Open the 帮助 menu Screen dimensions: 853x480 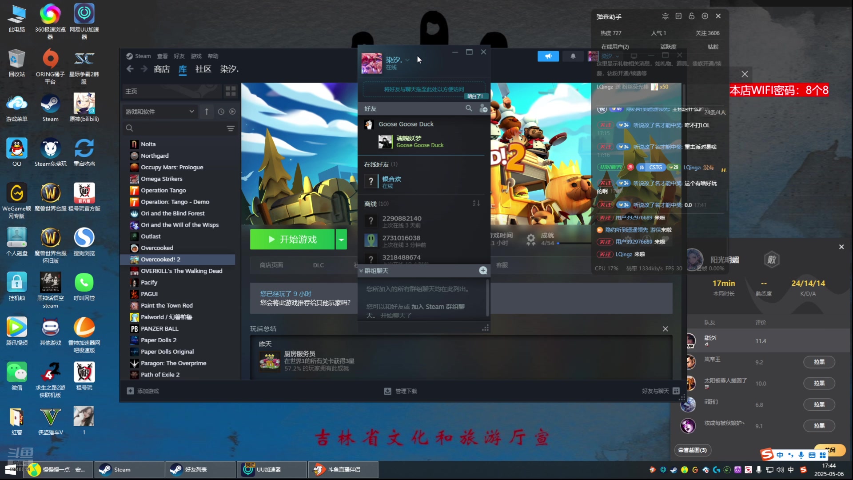point(213,56)
